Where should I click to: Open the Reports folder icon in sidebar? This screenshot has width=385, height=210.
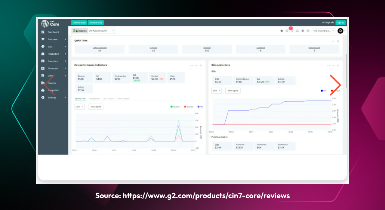pos(43,83)
